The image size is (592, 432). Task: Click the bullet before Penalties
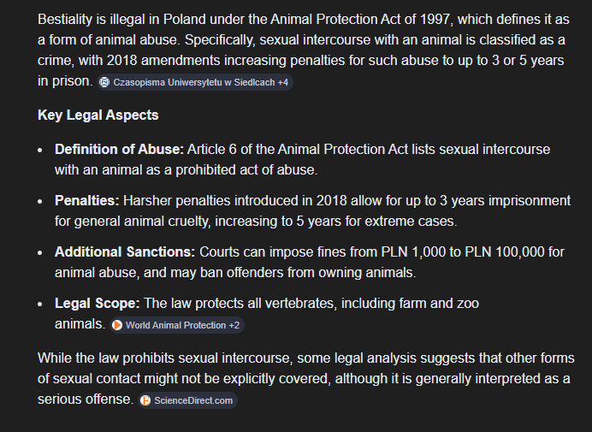[41, 201]
